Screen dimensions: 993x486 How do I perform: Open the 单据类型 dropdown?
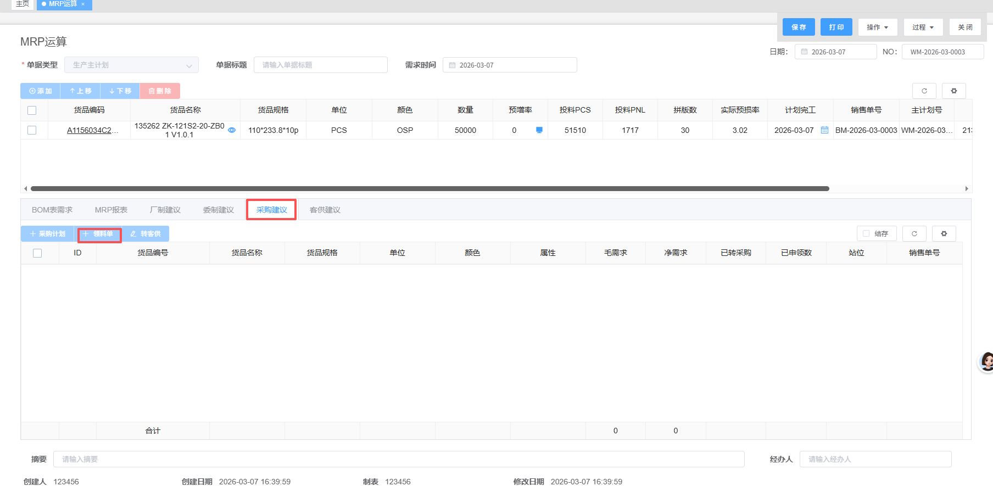point(131,65)
